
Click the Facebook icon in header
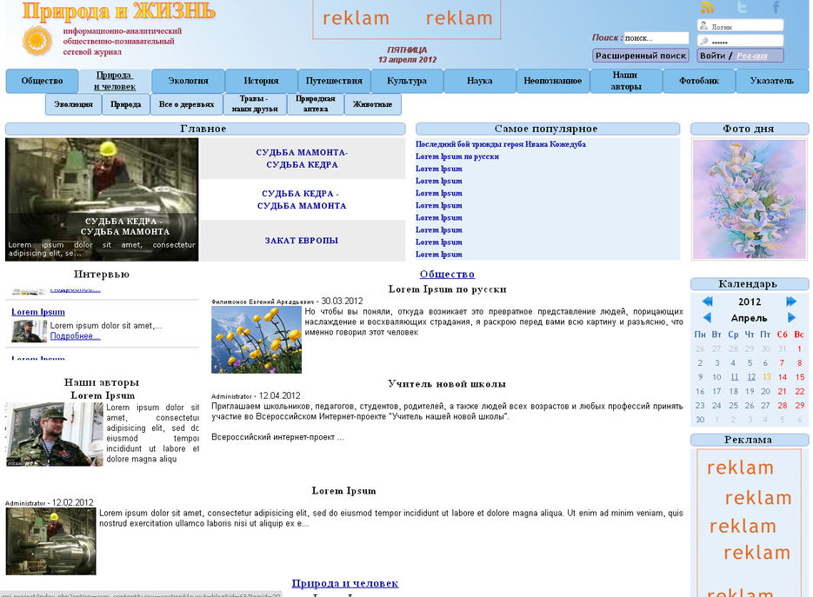[x=776, y=8]
